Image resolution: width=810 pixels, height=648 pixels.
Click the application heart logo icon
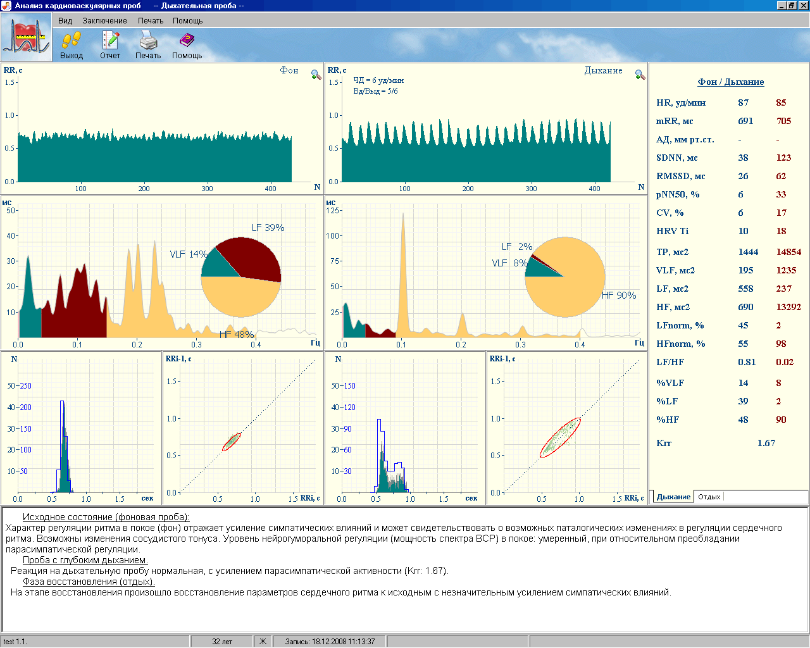(x=26, y=37)
